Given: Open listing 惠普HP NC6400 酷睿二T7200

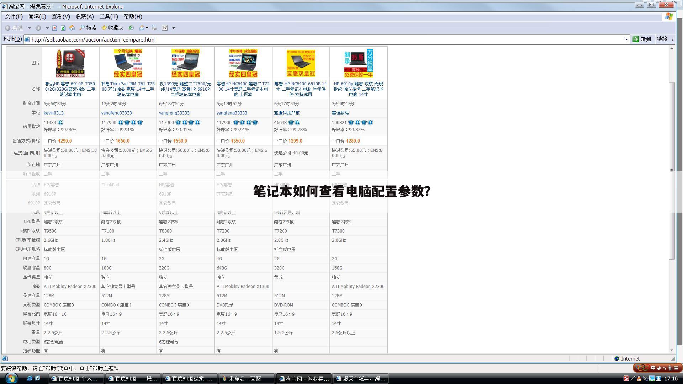Looking at the screenshot, I should point(243,89).
